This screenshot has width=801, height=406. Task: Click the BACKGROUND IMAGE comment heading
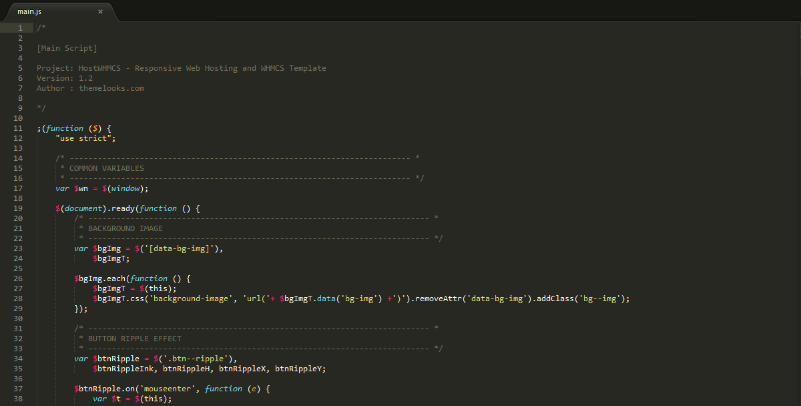click(125, 228)
